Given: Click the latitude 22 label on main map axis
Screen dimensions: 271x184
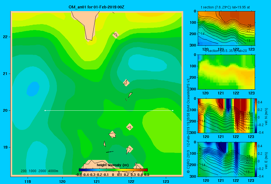Looking at the screenshot, I should click(5, 37).
